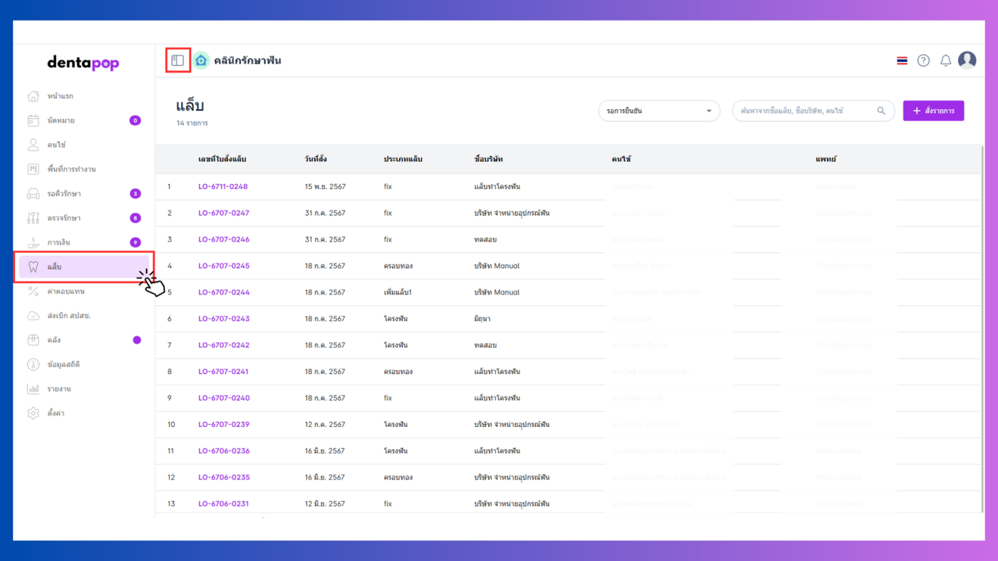Click the lab search input field
The image size is (998, 561).
click(x=806, y=111)
